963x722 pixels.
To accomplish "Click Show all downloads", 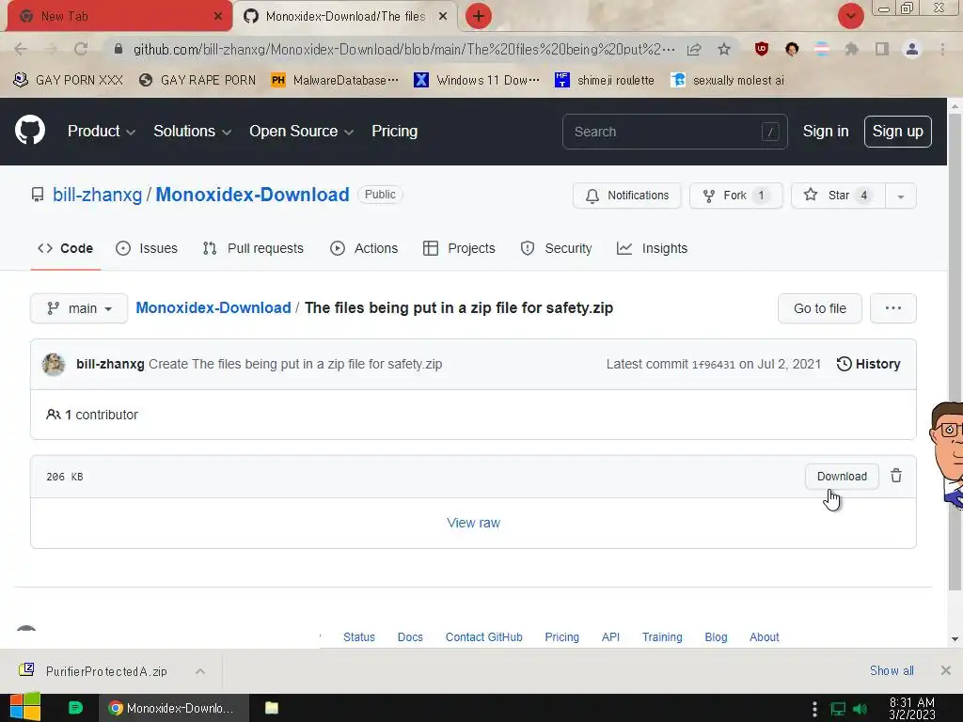I will [892, 670].
